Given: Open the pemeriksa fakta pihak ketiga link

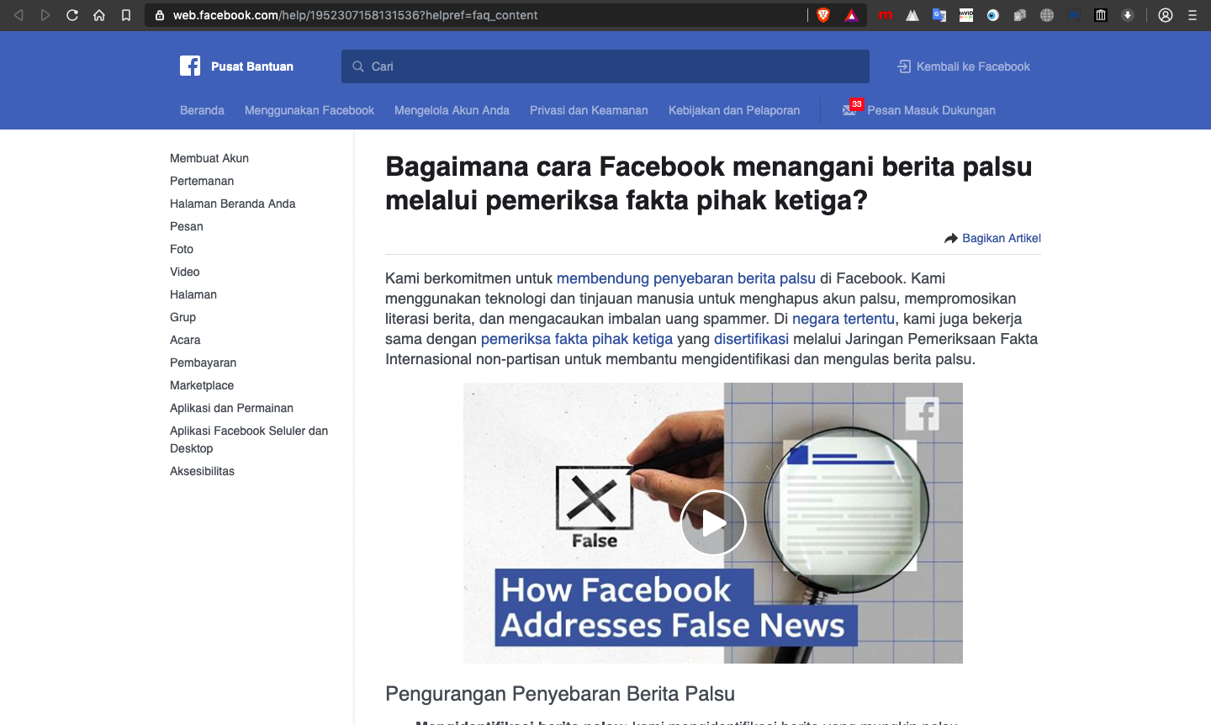Looking at the screenshot, I should pos(576,339).
